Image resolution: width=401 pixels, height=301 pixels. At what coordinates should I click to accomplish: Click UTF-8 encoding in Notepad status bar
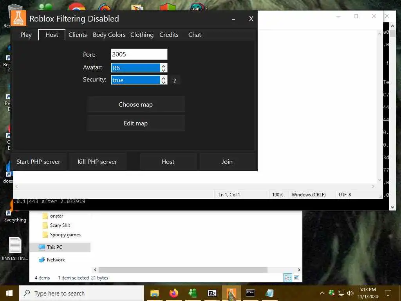(345, 195)
